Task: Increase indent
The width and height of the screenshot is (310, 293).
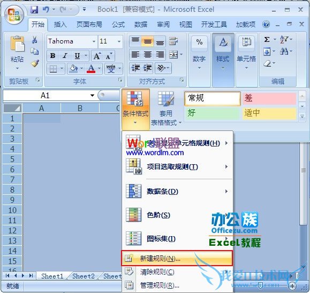Action: pyautogui.click(x=148, y=68)
